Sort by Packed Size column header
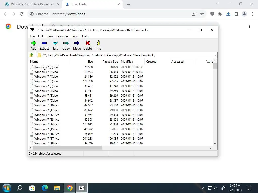 (x=107, y=62)
